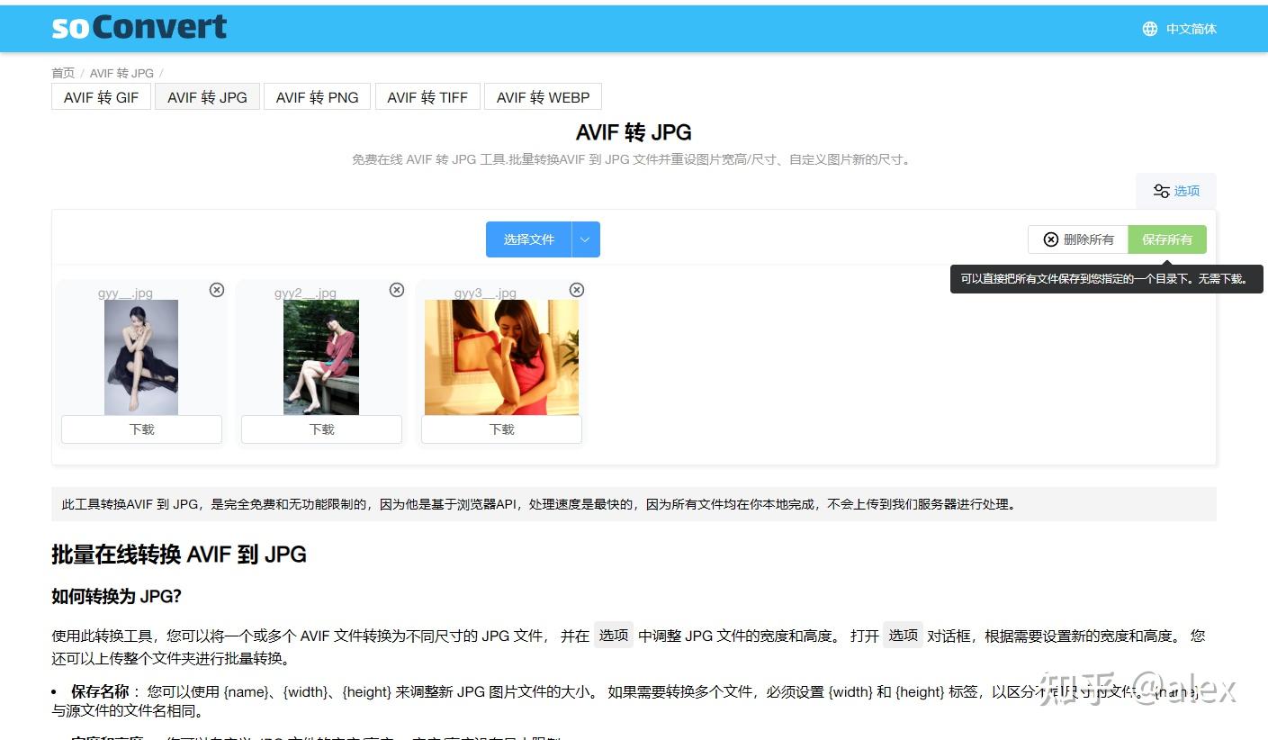The height and width of the screenshot is (740, 1268).
Task: Save all files with 保存所有
Action: pos(1167,239)
